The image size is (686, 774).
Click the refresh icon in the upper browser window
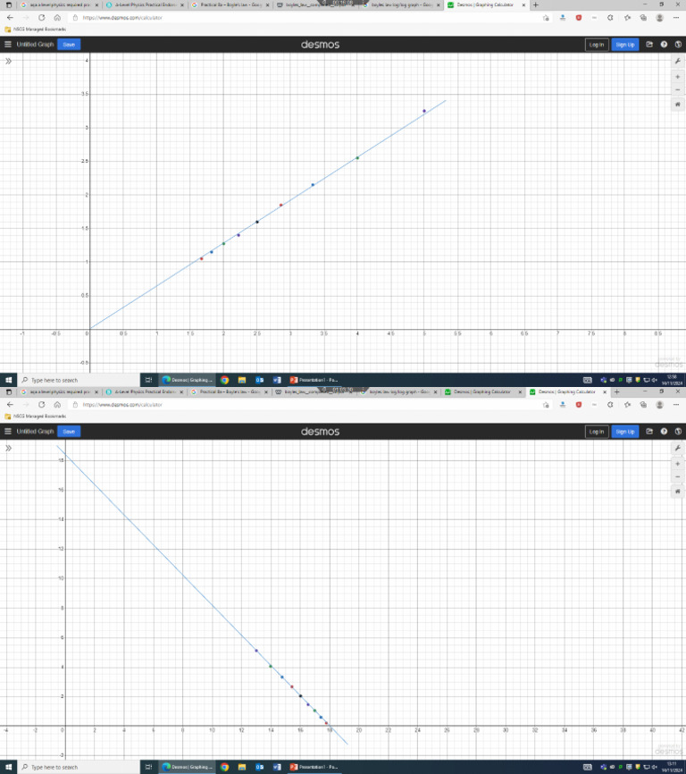tap(41, 18)
